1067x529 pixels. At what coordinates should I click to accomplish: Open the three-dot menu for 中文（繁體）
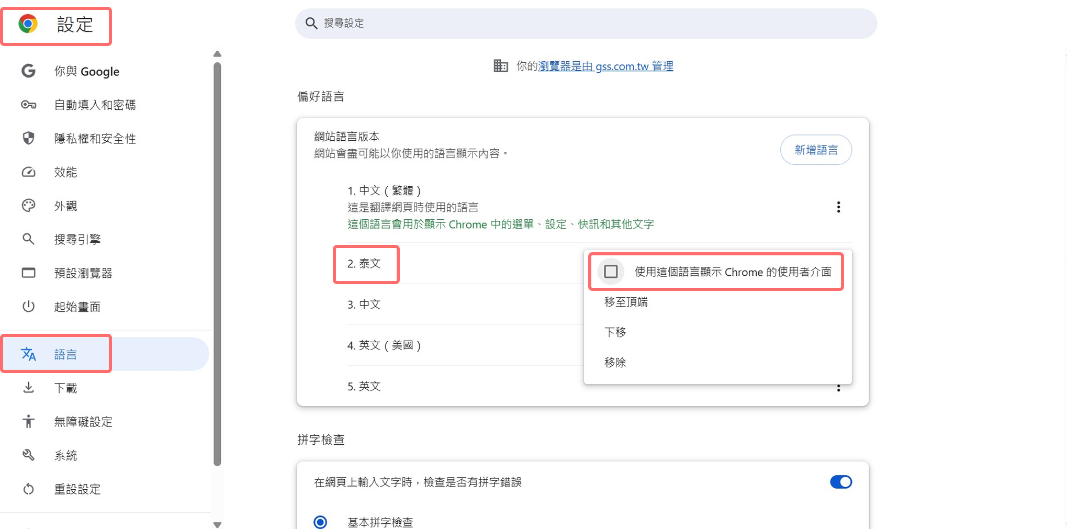838,207
